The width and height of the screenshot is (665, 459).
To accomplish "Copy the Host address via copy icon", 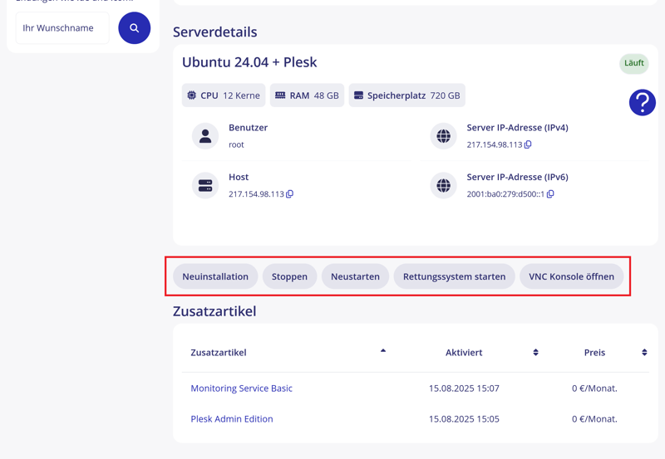I will pyautogui.click(x=289, y=194).
